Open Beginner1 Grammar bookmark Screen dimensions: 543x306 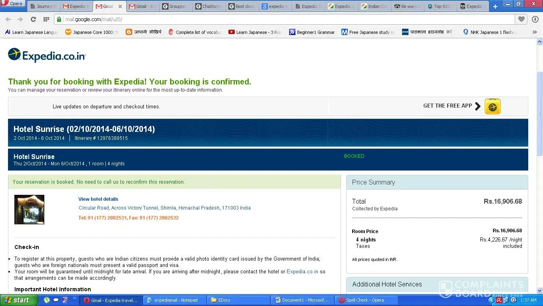(312, 32)
